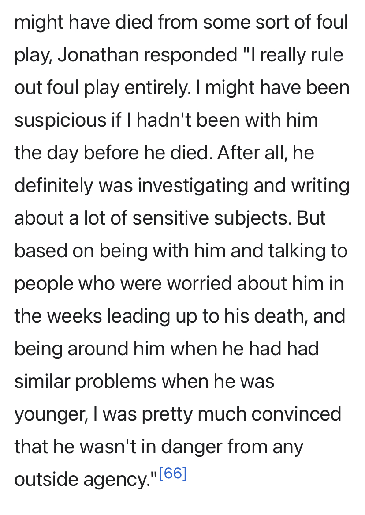Screen dimensions: 365x515
Task: Click the word "younger" in the paragraph
Action: (51, 414)
